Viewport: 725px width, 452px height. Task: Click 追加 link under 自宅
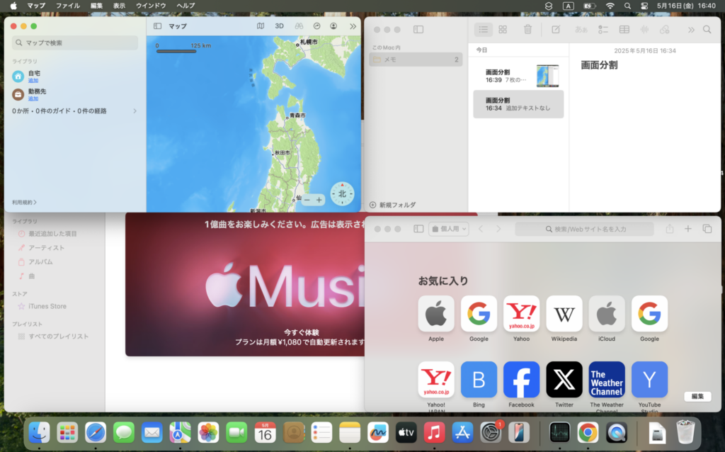tap(33, 81)
